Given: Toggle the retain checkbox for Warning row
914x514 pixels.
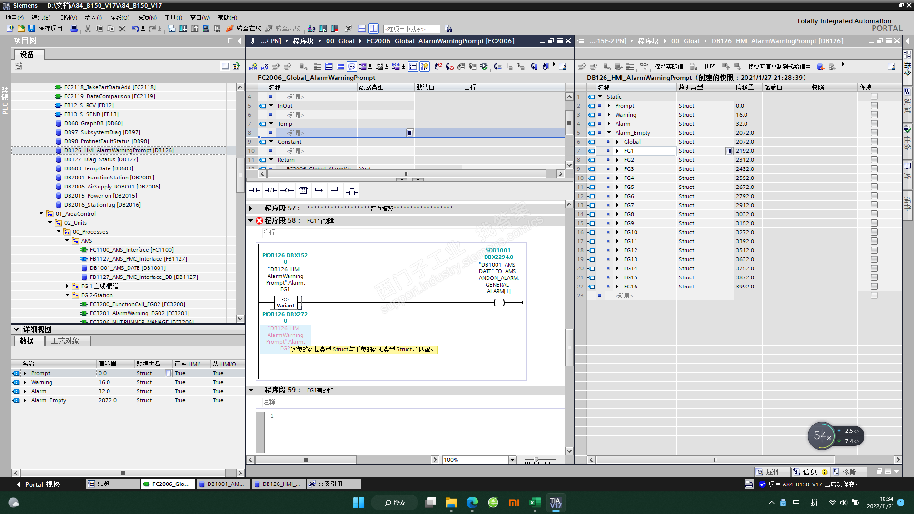Looking at the screenshot, I should pyautogui.click(x=874, y=115).
